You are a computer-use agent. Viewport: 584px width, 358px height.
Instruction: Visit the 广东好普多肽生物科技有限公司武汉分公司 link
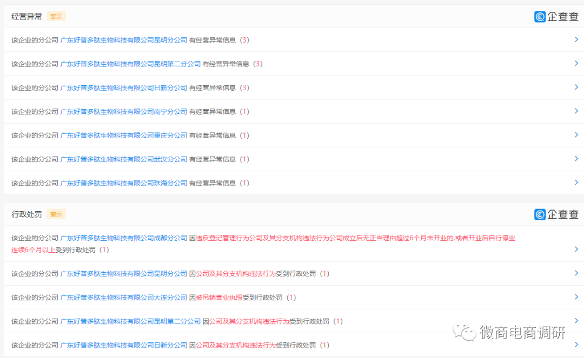click(x=124, y=159)
